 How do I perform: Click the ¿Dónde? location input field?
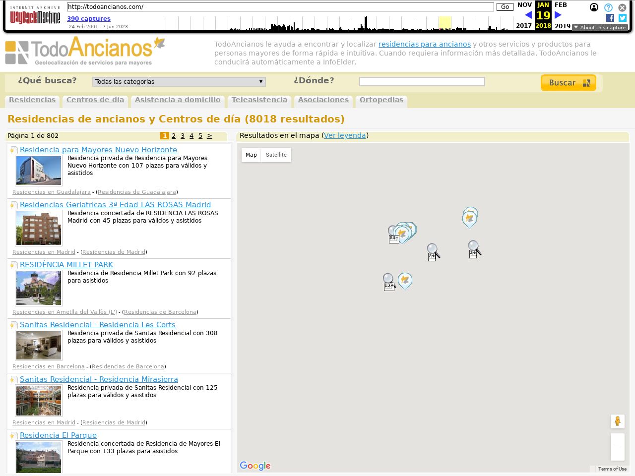[422, 82]
